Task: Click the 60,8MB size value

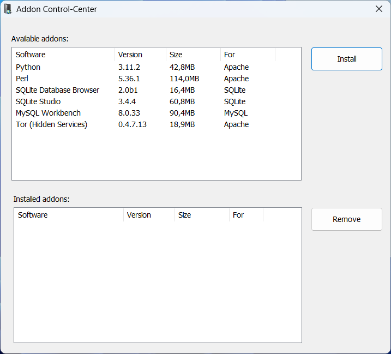Action: click(x=182, y=101)
